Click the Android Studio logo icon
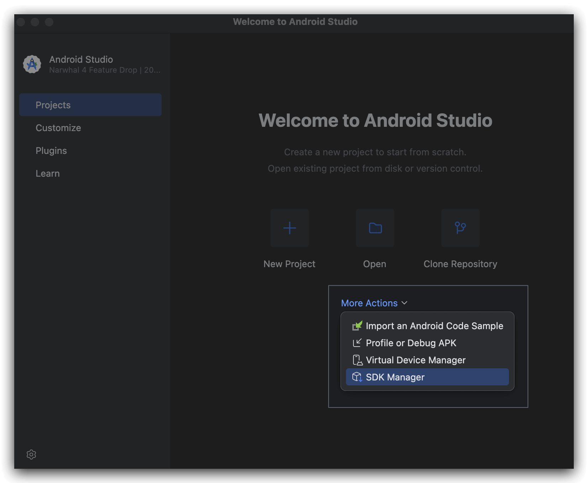Screen dimensions: 588x483 (32, 64)
